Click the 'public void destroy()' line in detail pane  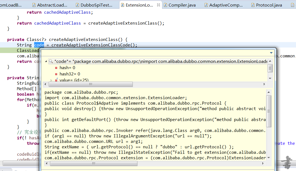coord(155,109)
